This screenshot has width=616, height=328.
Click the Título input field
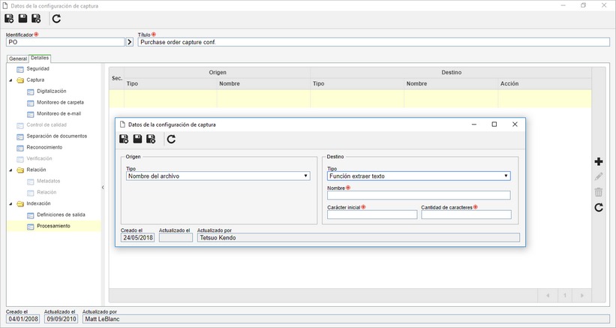(x=374, y=42)
